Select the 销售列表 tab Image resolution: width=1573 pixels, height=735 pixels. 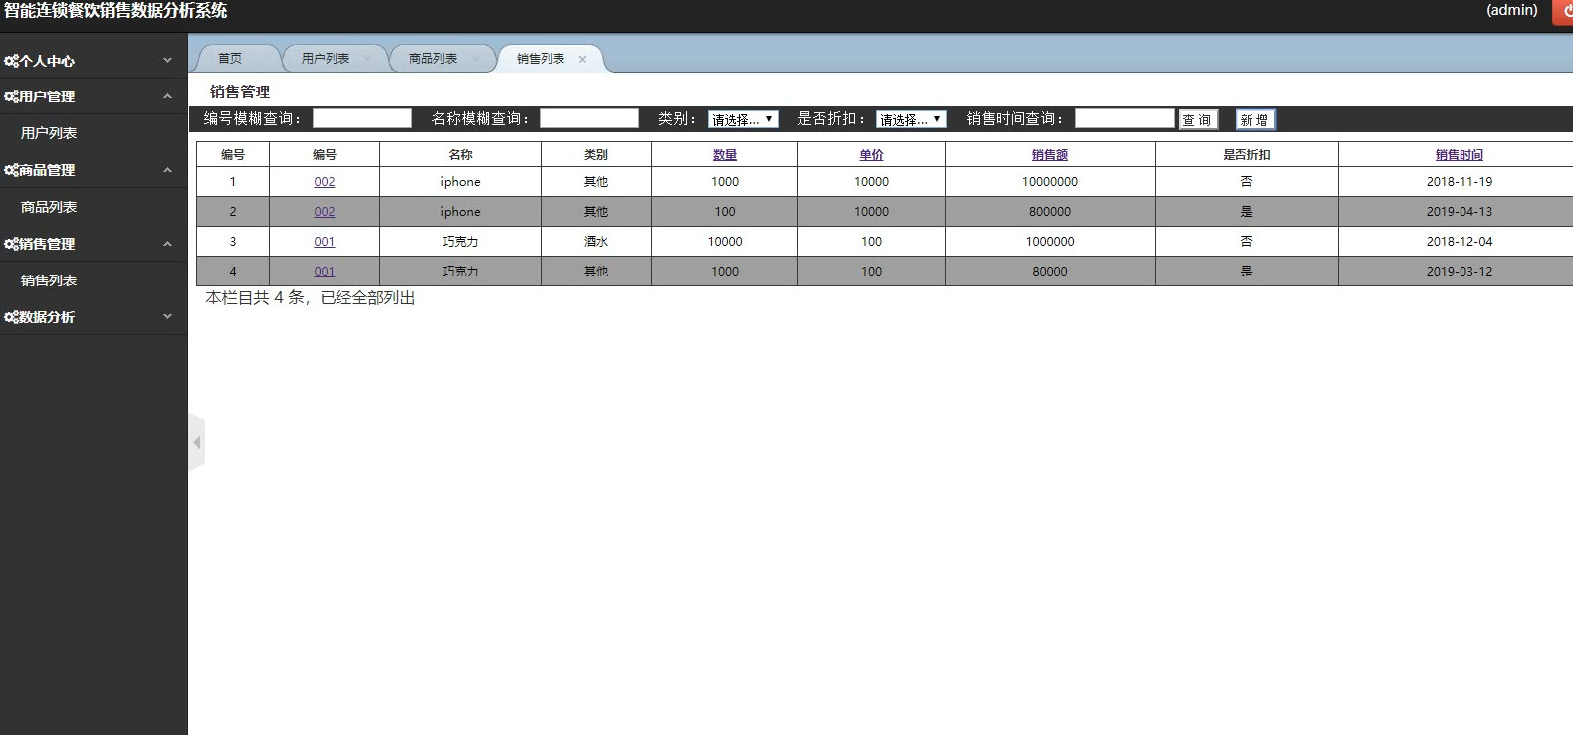[x=541, y=59]
